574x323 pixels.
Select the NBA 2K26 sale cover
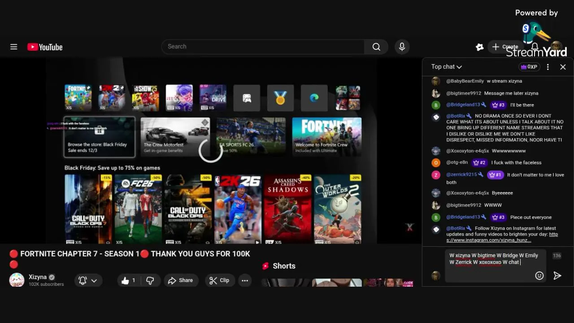[x=238, y=209]
